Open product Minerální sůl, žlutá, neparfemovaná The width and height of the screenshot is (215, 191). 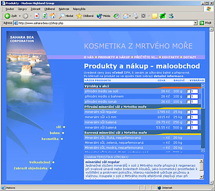112,138
